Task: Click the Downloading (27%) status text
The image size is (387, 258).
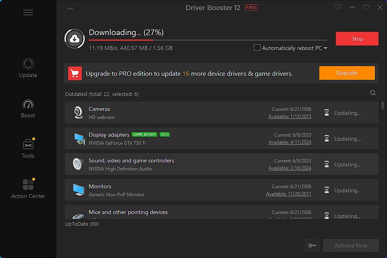Action: 126,32
